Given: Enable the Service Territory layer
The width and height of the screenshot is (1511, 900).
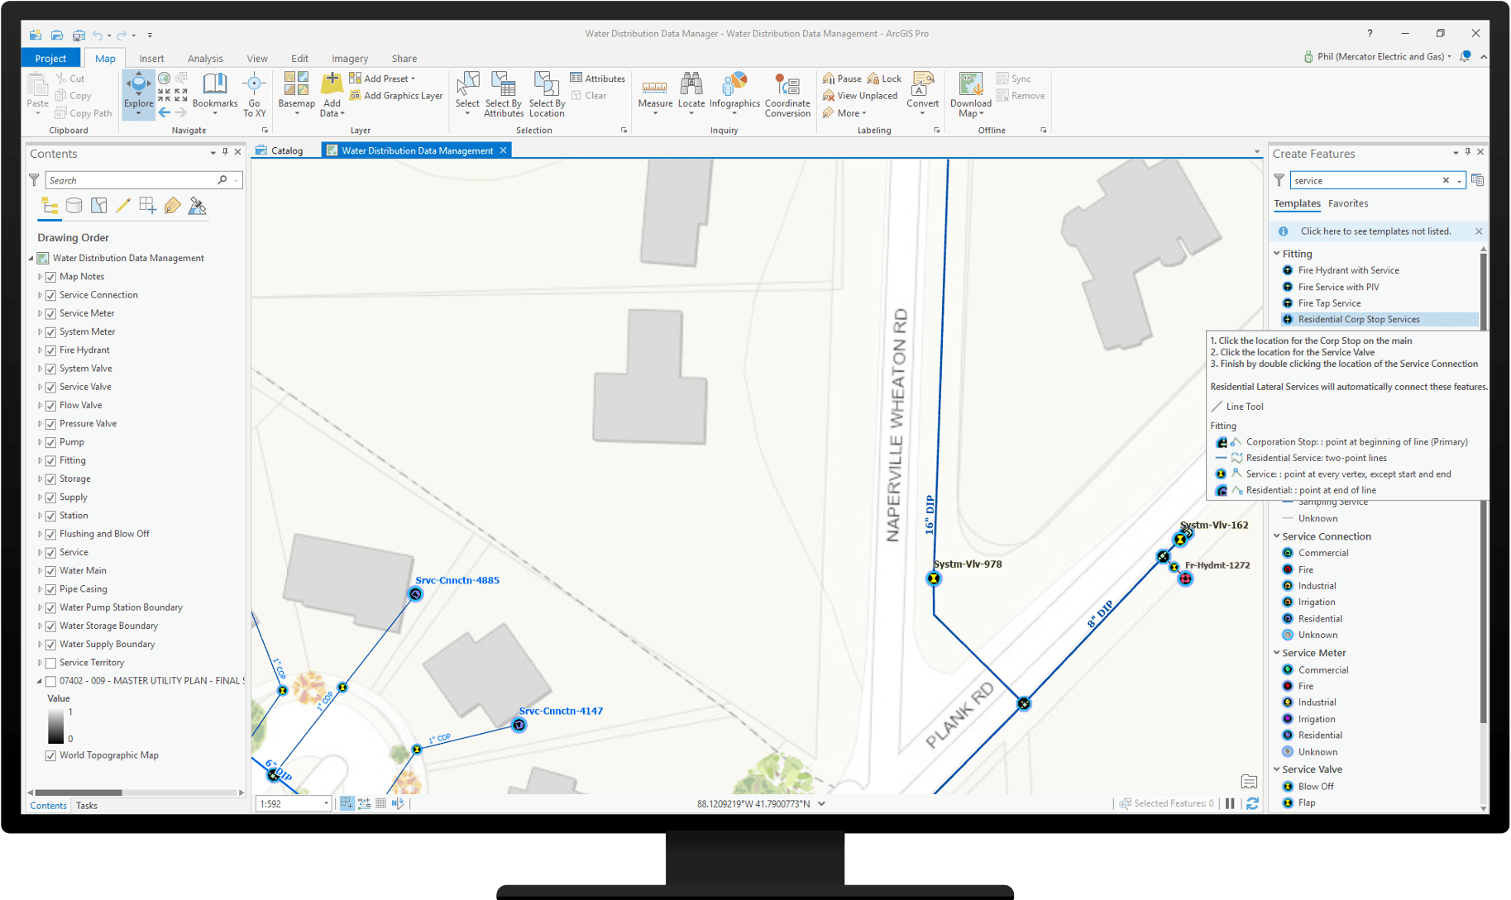Looking at the screenshot, I should [50, 663].
